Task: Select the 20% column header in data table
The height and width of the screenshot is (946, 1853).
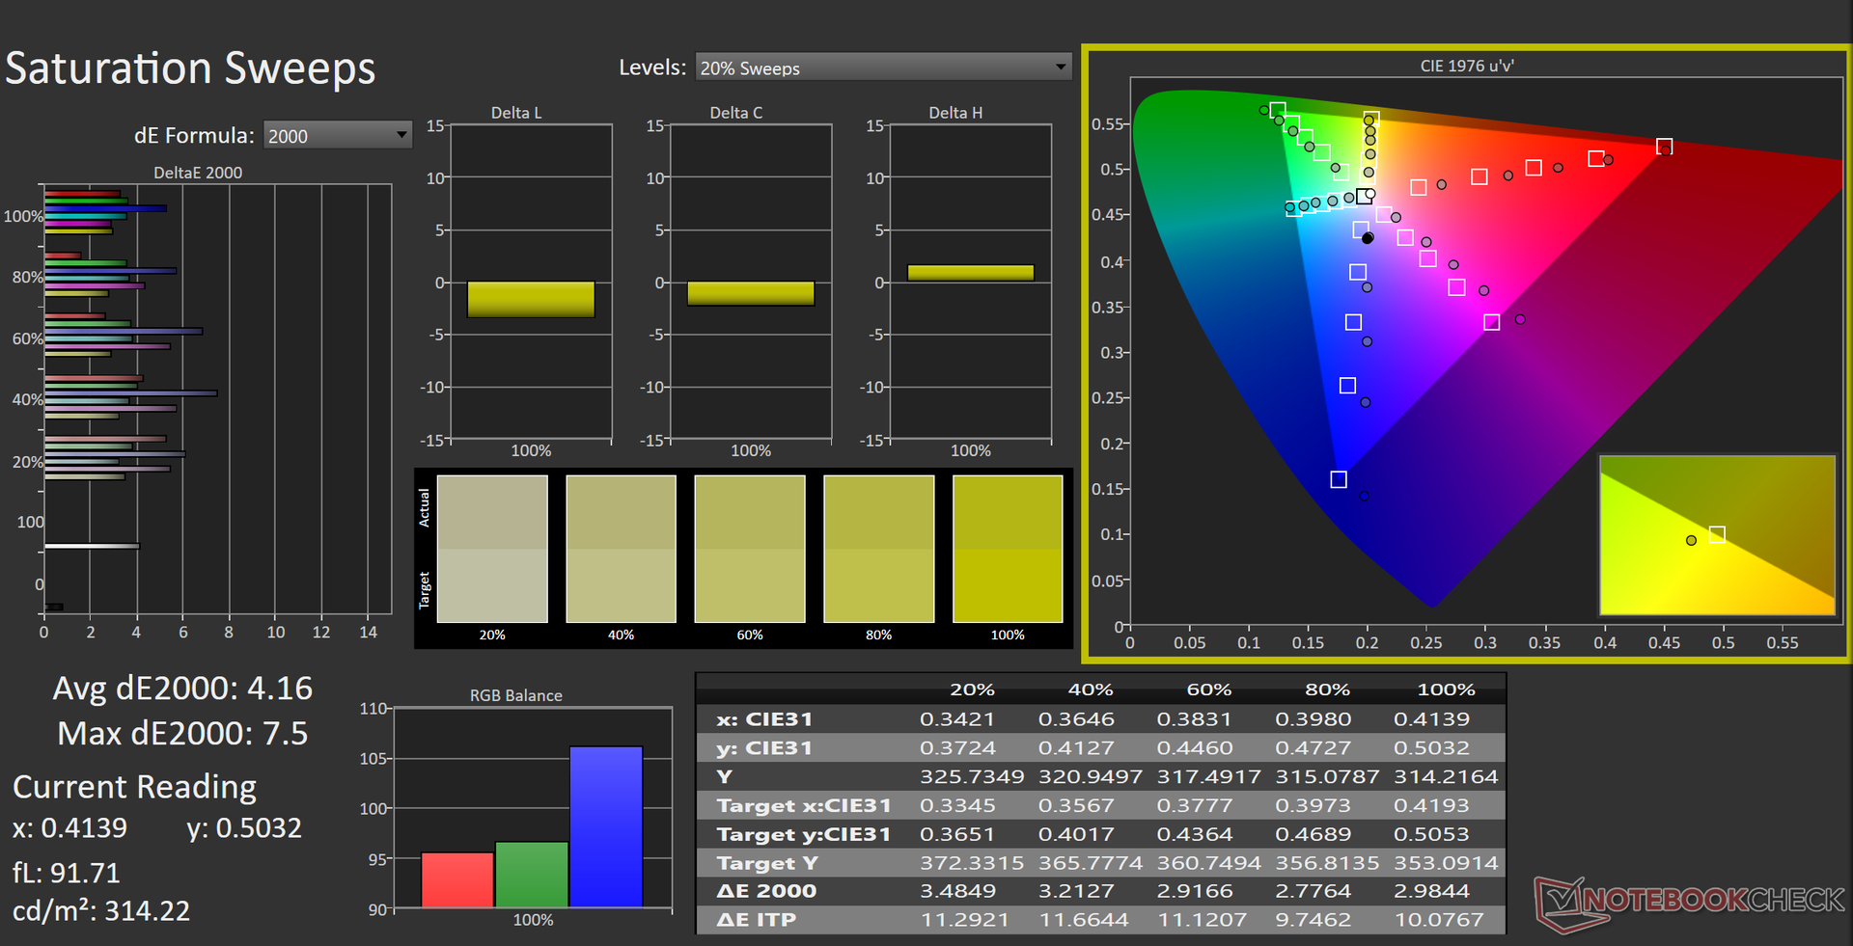Action: (x=972, y=689)
